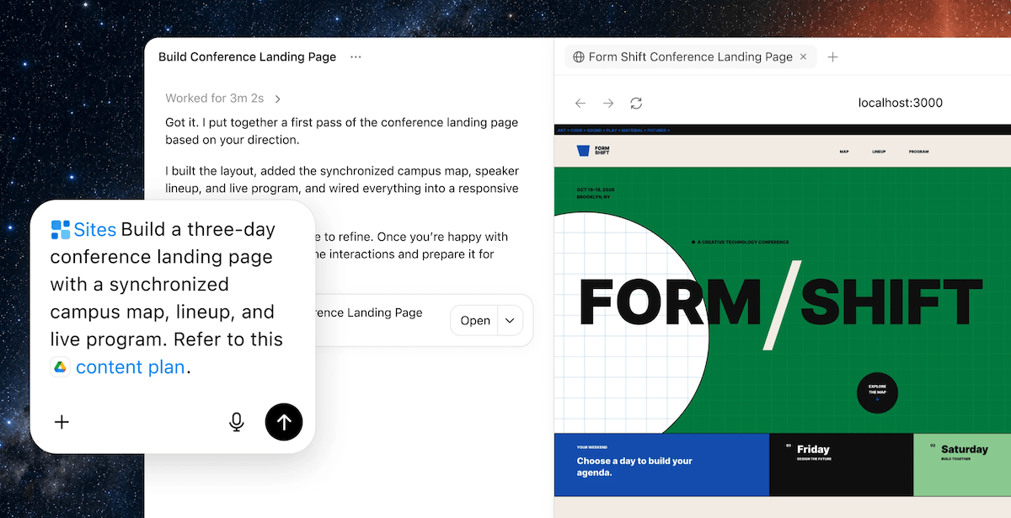Image resolution: width=1011 pixels, height=518 pixels.
Task: Open the LINEUP nav item on the page
Action: [x=879, y=152]
